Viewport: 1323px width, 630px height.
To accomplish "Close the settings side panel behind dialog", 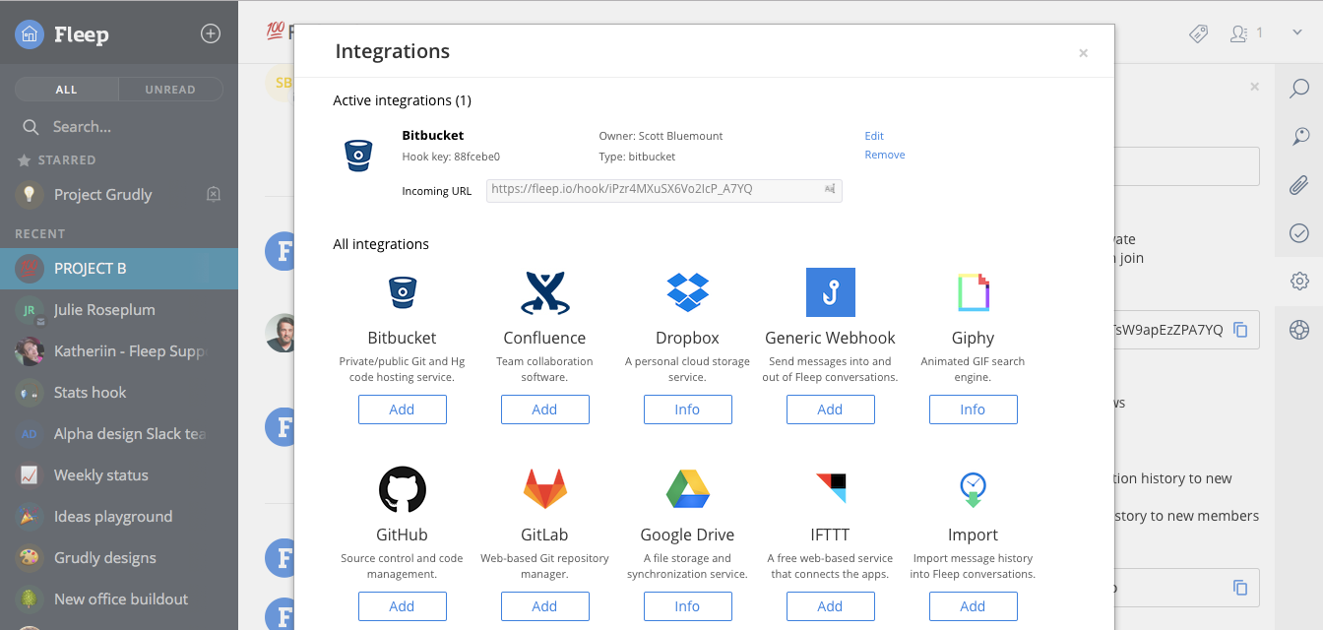I will coord(1254,87).
